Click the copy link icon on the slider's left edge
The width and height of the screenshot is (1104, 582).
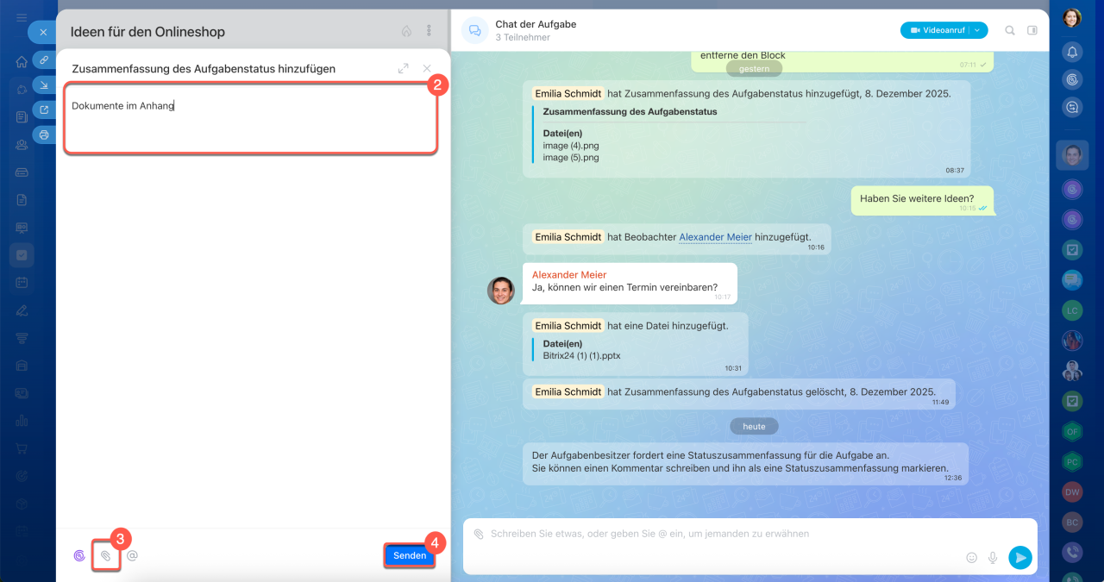(44, 60)
